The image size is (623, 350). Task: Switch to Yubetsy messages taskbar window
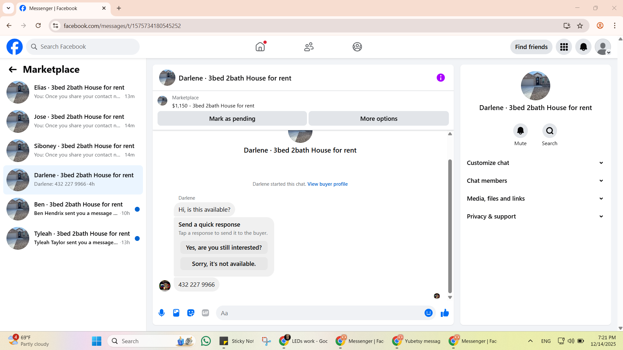[x=417, y=341]
